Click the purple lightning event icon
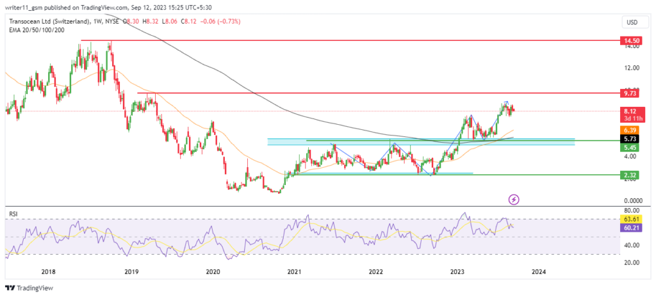This screenshot has width=656, height=297. [x=514, y=200]
